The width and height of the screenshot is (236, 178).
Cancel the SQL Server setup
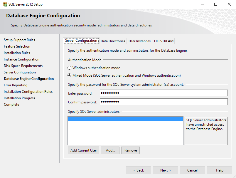(192, 170)
